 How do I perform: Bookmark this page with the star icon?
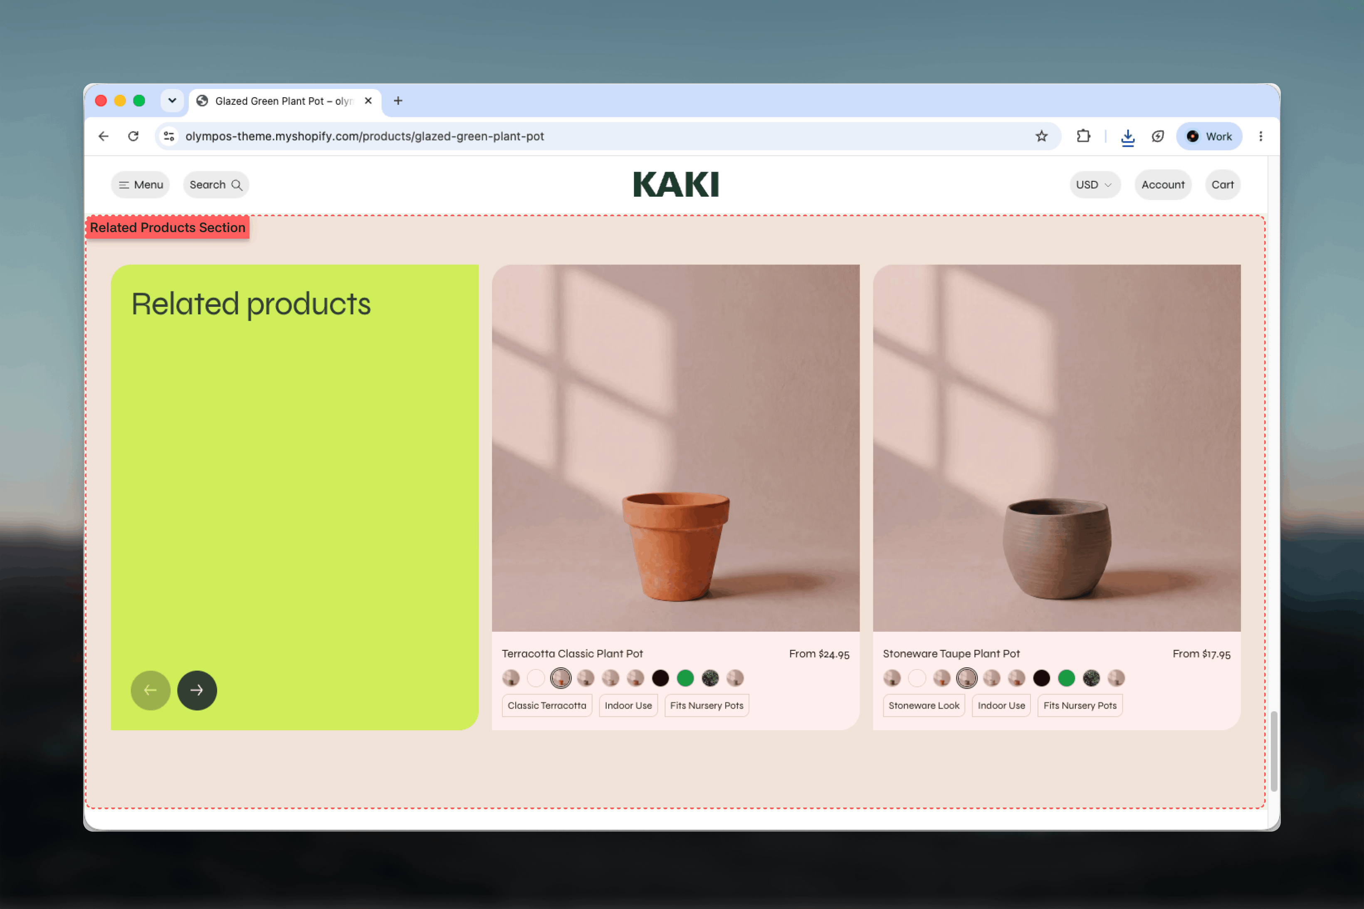[1042, 136]
